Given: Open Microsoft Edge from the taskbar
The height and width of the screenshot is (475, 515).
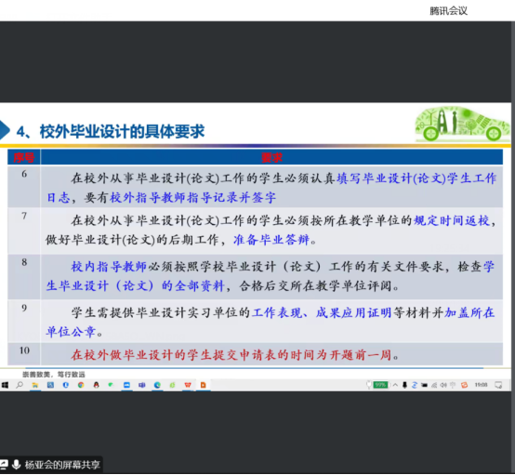Looking at the screenshot, I should [x=157, y=385].
